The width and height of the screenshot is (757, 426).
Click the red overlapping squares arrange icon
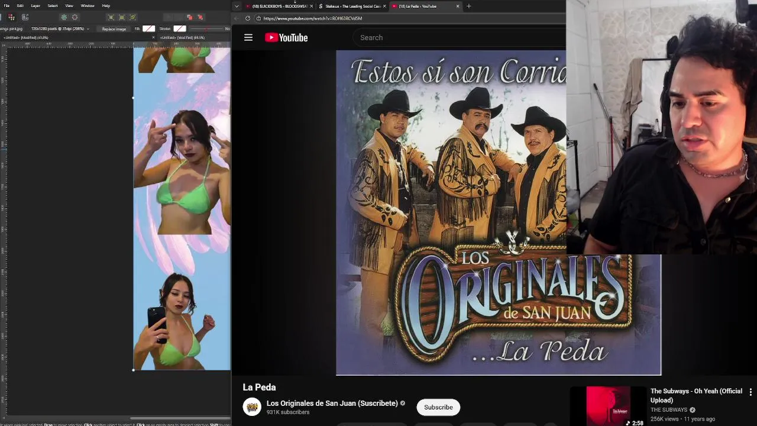(189, 17)
